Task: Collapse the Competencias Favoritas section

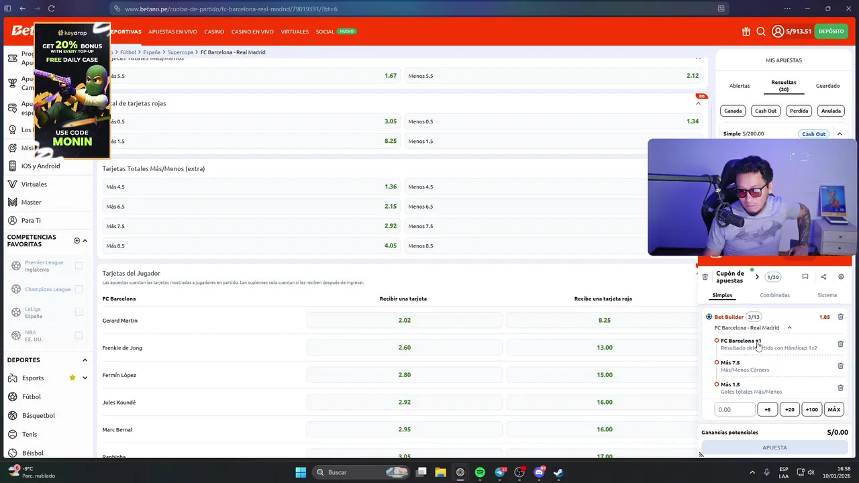Action: (85, 240)
